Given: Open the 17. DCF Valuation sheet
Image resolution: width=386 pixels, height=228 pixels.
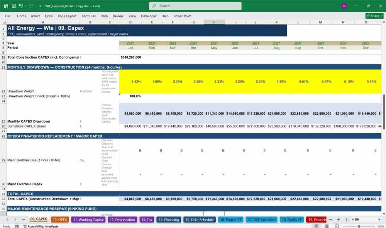Looking at the screenshot, I should tap(261, 220).
